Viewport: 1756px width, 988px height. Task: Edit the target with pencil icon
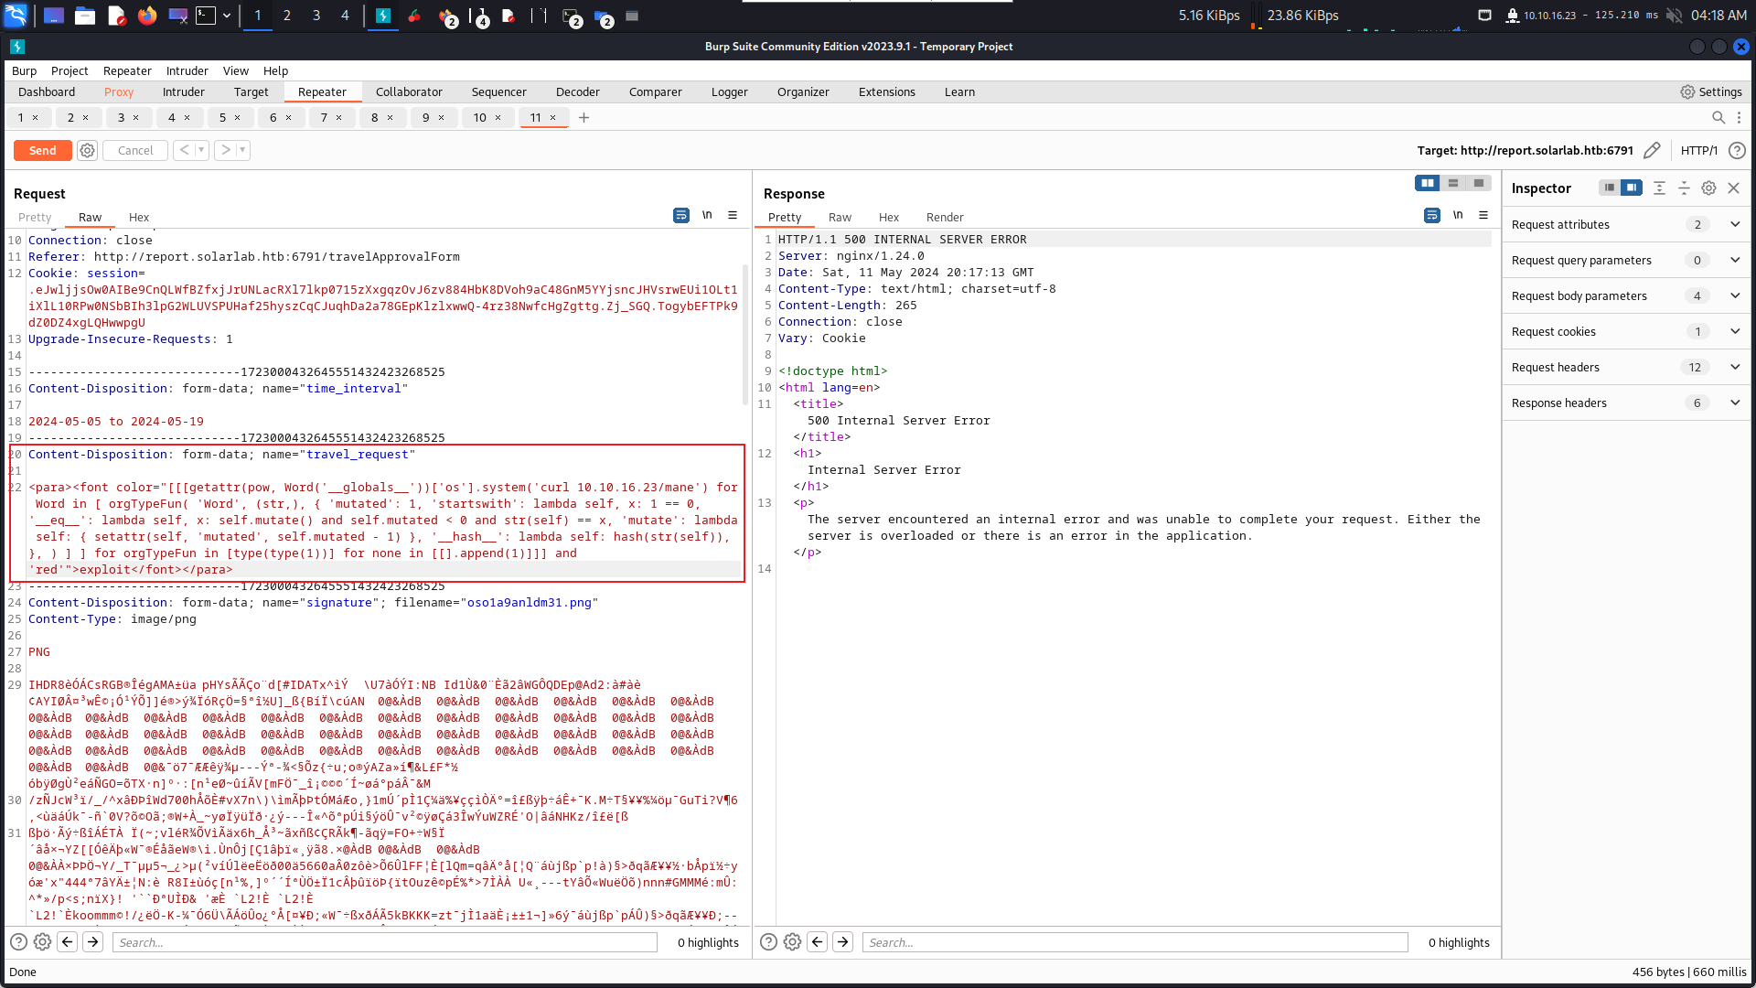tap(1652, 150)
